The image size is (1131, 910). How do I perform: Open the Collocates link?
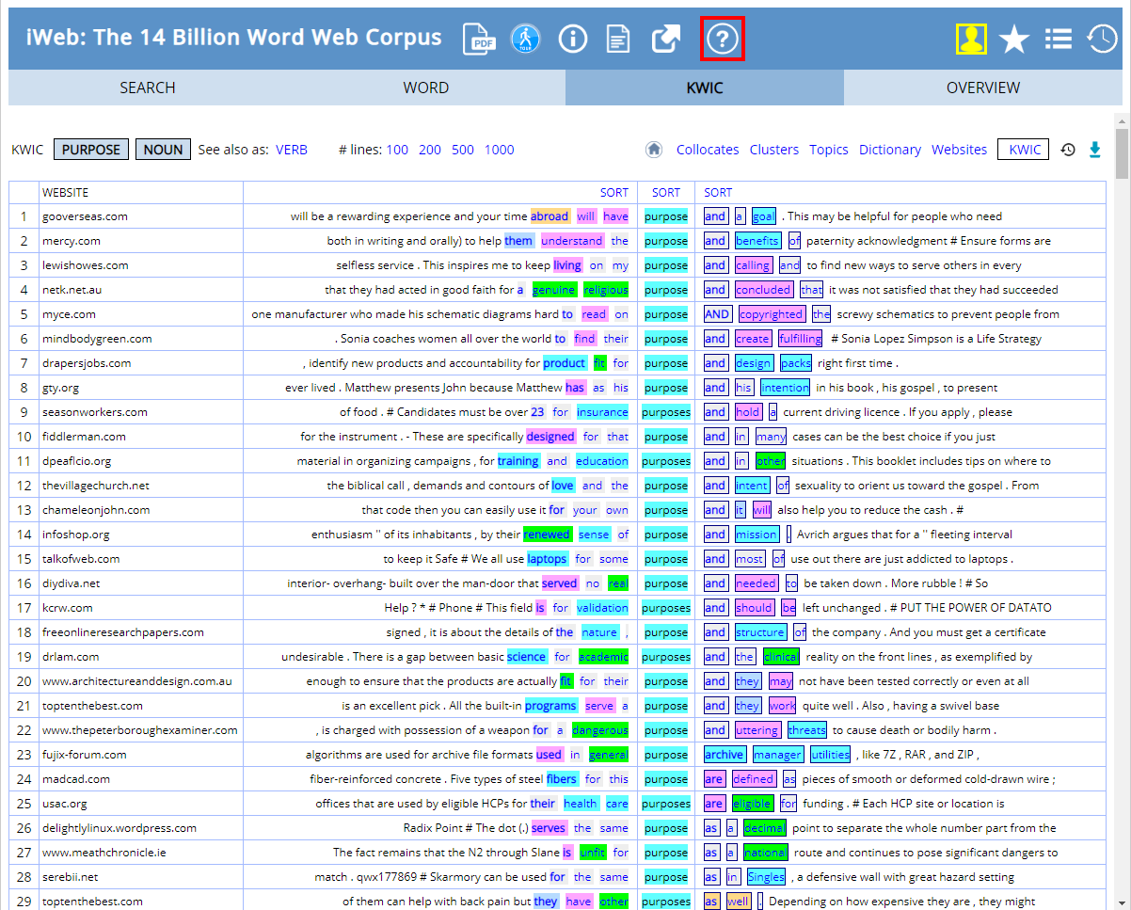[708, 150]
